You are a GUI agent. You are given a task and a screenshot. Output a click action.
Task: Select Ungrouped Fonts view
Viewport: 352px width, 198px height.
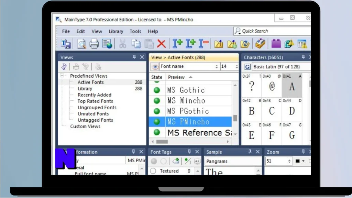point(97,108)
